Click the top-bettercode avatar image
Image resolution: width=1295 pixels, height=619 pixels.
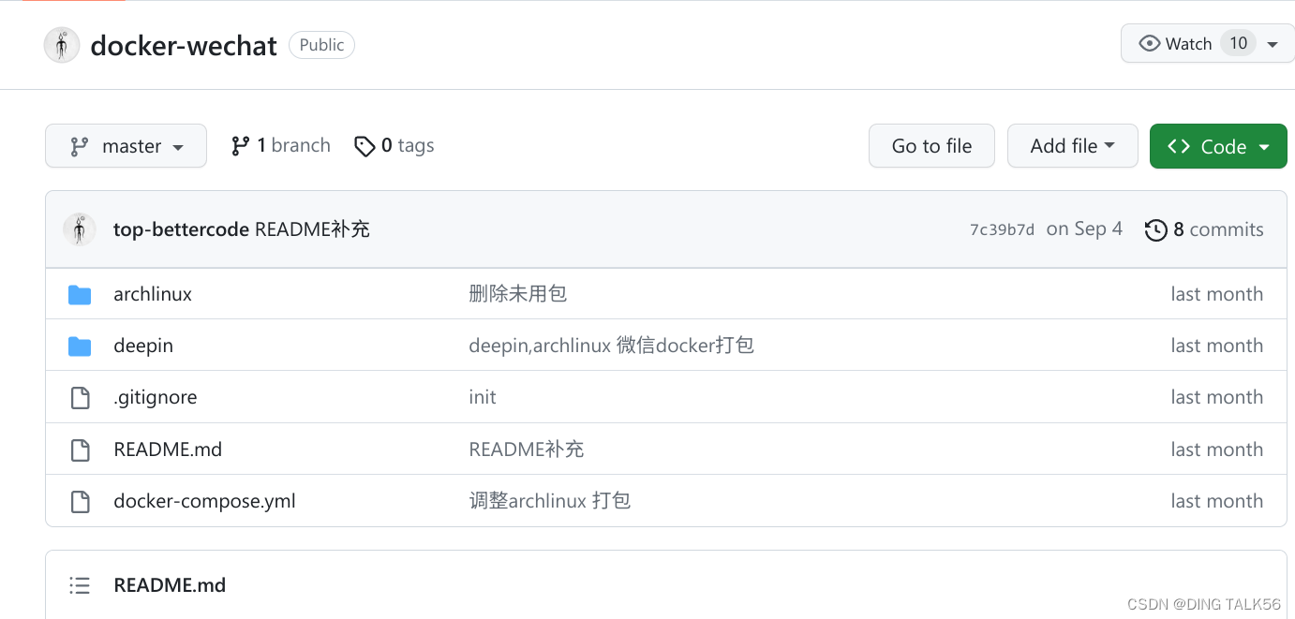pyautogui.click(x=80, y=228)
